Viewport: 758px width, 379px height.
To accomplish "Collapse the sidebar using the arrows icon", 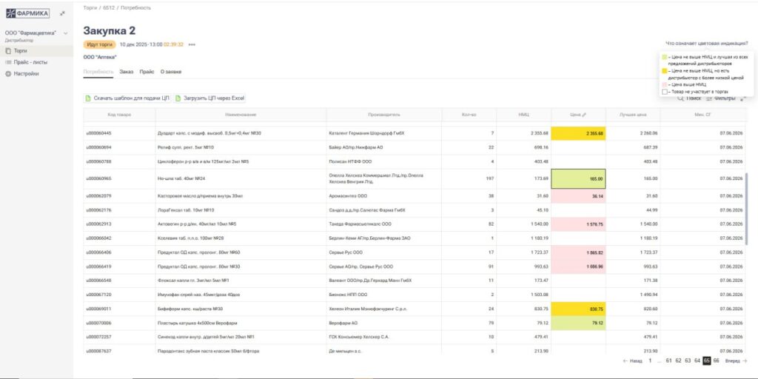I will [x=62, y=13].
